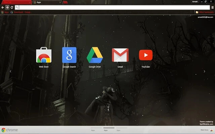Click the search icon in address bar

tap(17, 7)
